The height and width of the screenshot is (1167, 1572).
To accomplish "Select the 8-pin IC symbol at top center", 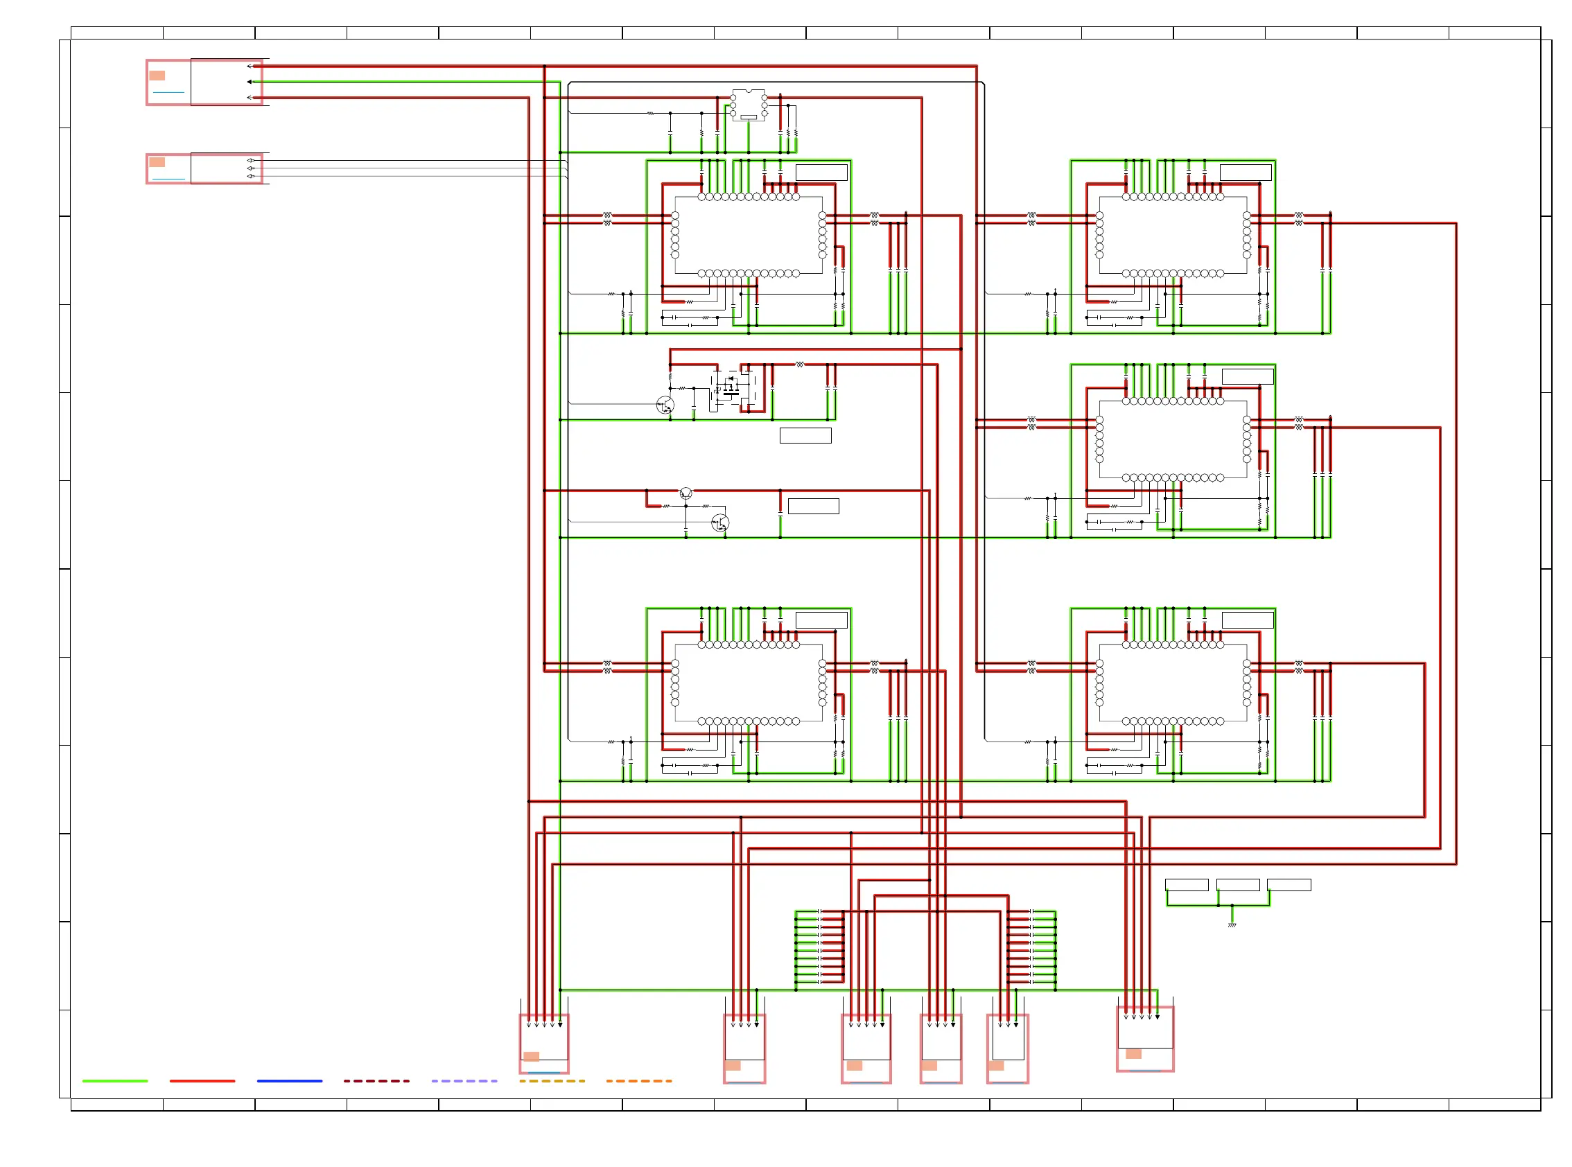I will [749, 105].
